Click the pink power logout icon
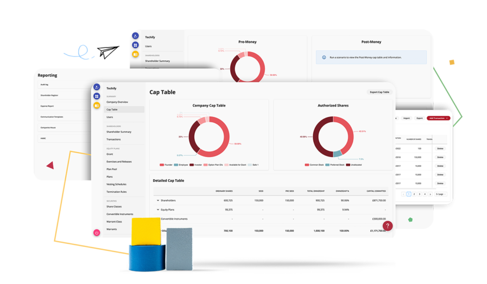 click(97, 232)
